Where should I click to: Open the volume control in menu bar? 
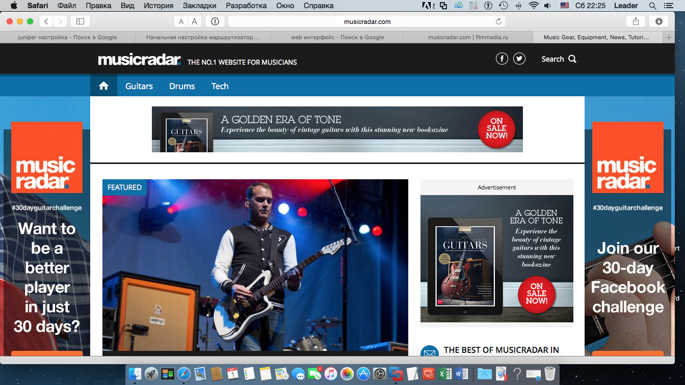548,6
